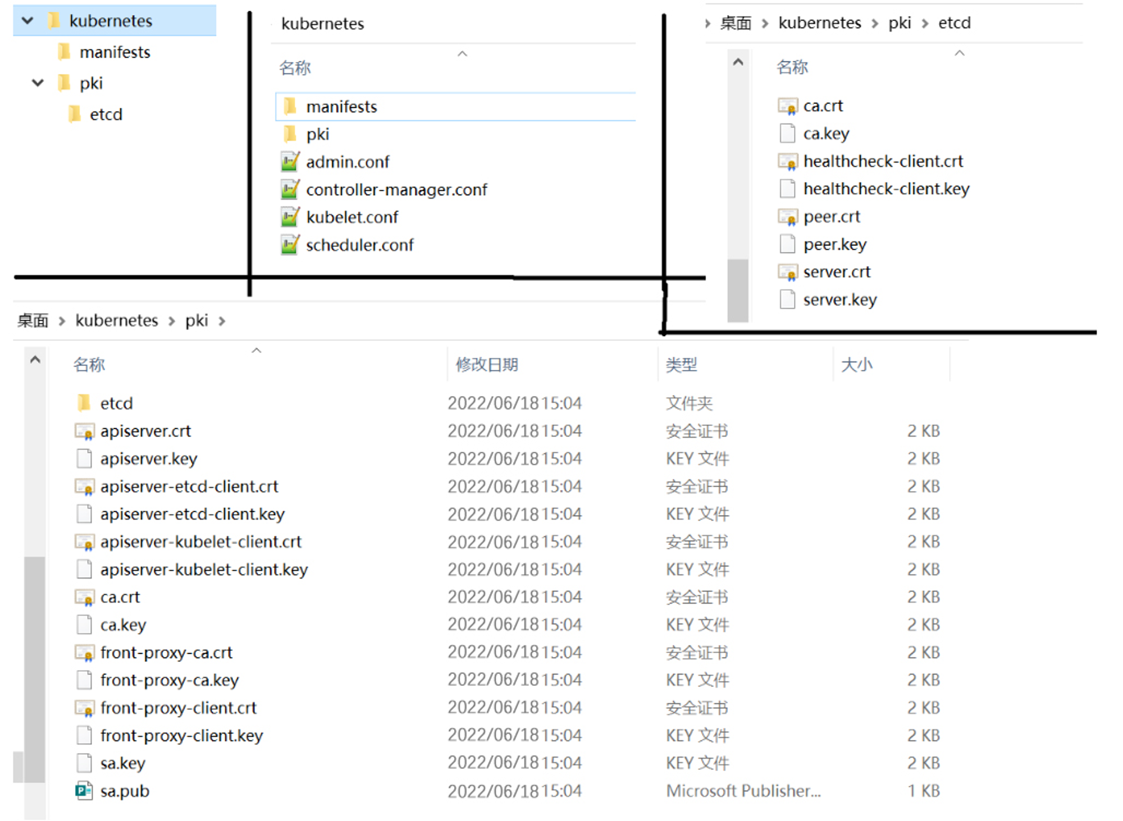Image resolution: width=1123 pixels, height=821 pixels.
Task: Click kubelet.conf file name
Action: coord(352,217)
